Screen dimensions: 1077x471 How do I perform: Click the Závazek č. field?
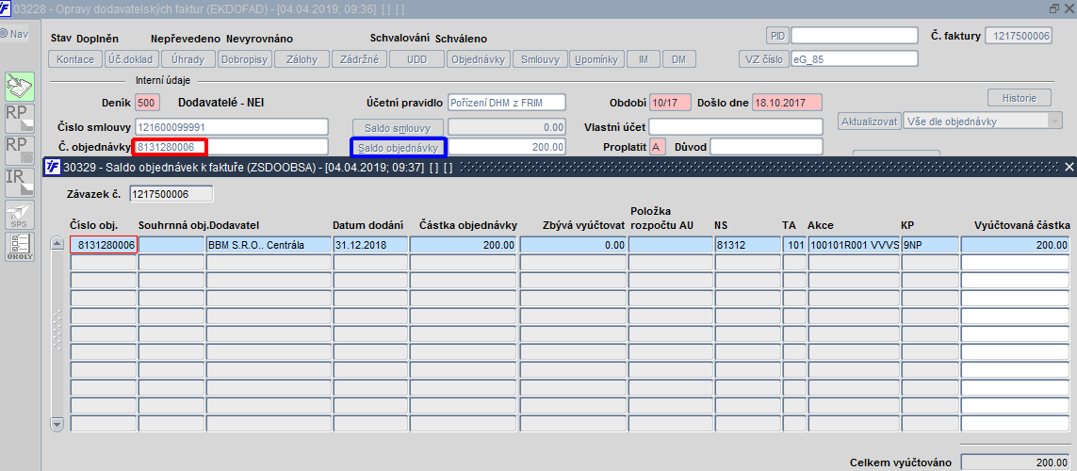pyautogui.click(x=171, y=194)
